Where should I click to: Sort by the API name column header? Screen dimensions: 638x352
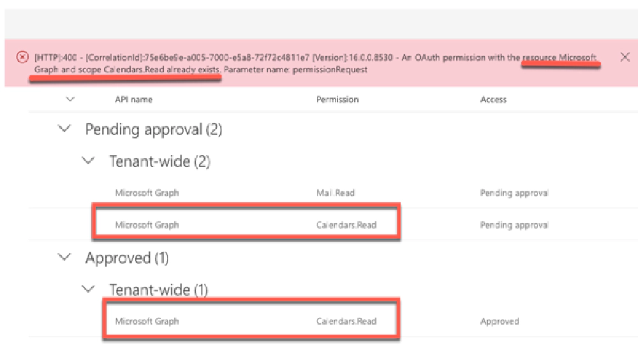tap(133, 99)
